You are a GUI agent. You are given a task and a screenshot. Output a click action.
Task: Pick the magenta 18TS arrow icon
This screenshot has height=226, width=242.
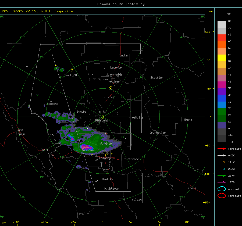(222, 182)
